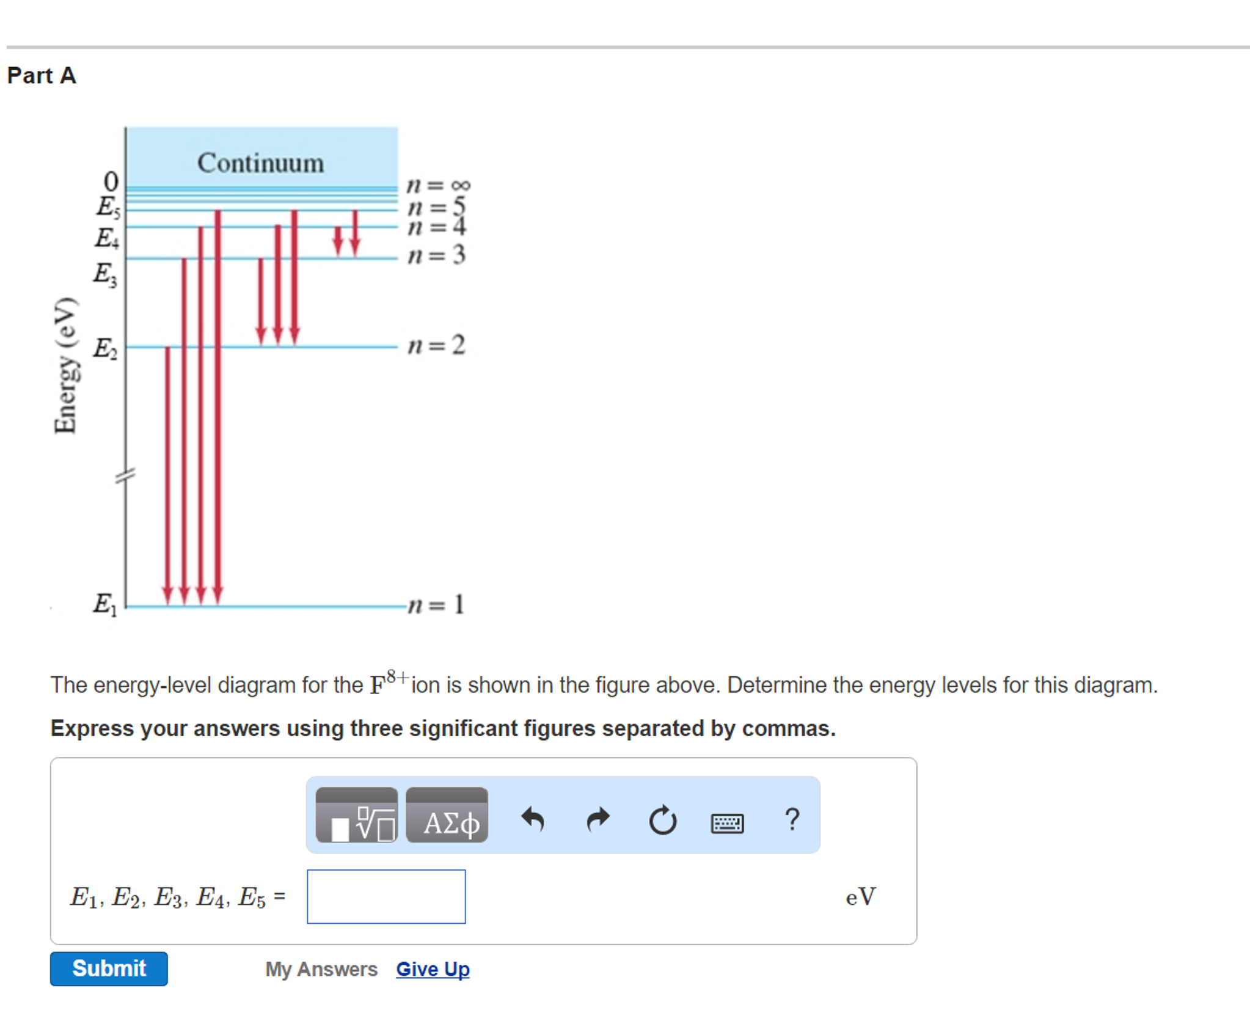This screenshot has width=1250, height=1024.
Task: Click the E1 axis label
Action: pos(104,604)
